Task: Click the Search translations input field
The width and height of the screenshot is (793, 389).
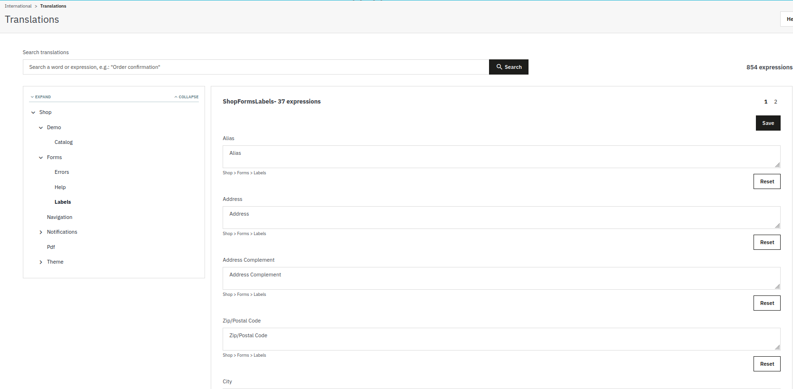Action: pyautogui.click(x=256, y=67)
